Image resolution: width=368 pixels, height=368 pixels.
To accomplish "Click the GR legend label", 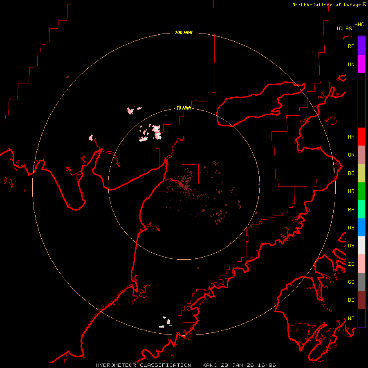I will (351, 155).
